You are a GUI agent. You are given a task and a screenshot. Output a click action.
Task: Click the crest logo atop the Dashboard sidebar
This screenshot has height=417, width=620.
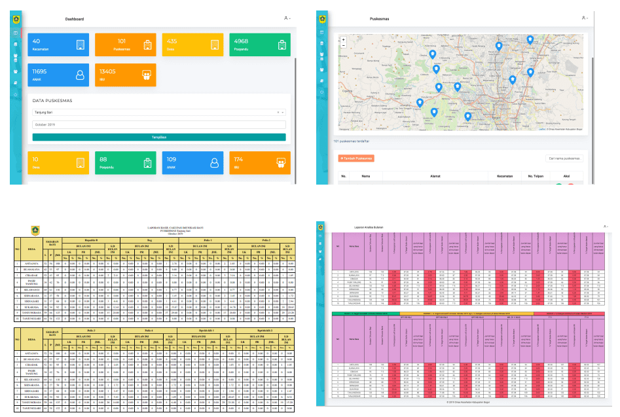16,19
